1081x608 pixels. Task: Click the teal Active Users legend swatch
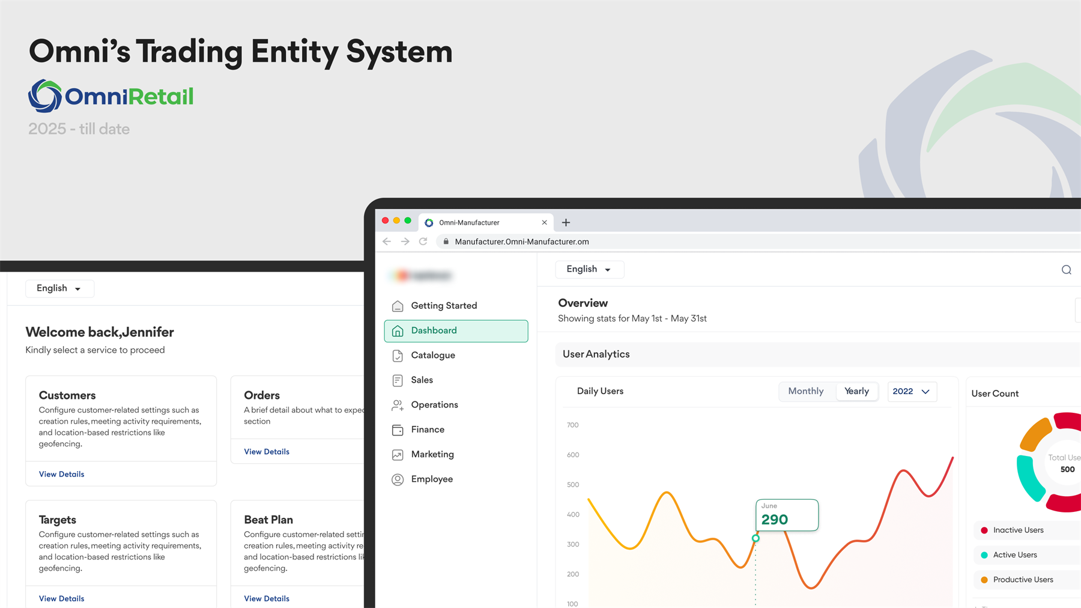click(x=984, y=555)
